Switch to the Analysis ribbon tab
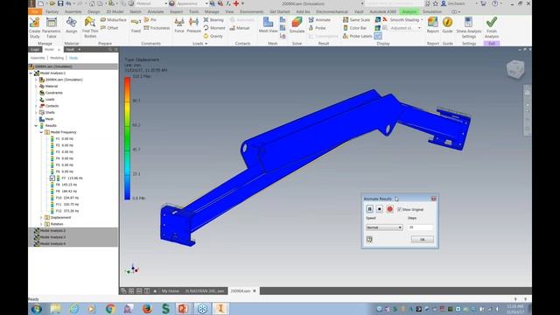 409,11
